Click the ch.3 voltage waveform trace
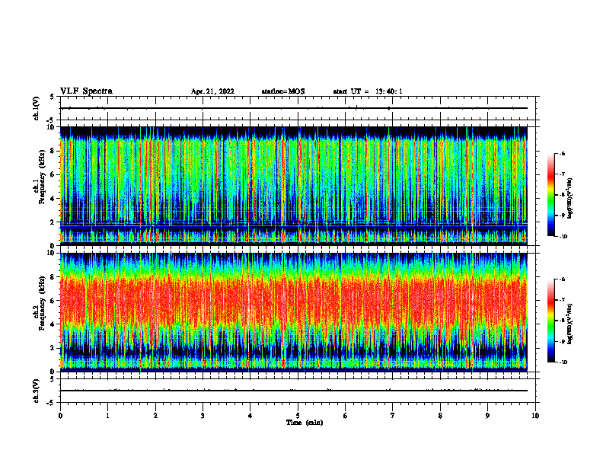 click(294, 391)
